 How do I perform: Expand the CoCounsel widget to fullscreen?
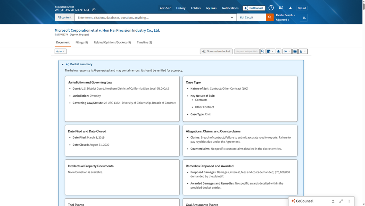pos(341,201)
